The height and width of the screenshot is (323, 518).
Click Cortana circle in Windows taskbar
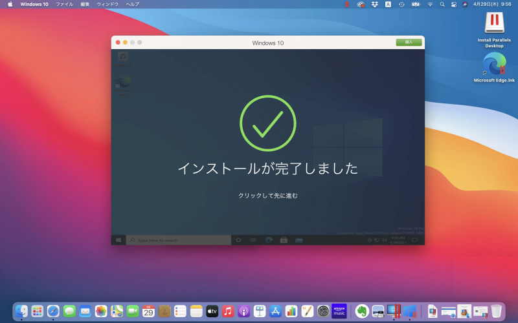coord(238,240)
